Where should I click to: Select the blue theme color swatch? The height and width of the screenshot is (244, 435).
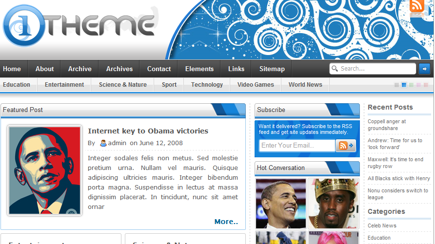(x=404, y=85)
